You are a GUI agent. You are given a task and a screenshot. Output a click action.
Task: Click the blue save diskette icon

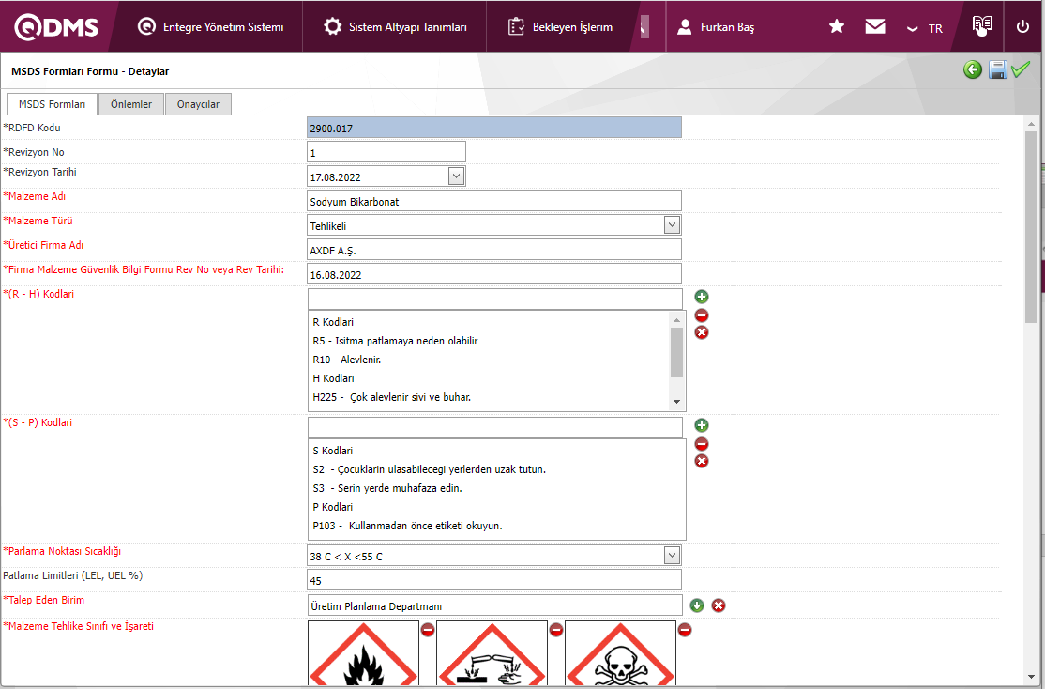click(x=997, y=69)
